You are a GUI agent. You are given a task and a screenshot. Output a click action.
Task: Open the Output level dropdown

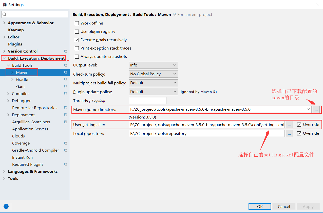tap(153, 65)
